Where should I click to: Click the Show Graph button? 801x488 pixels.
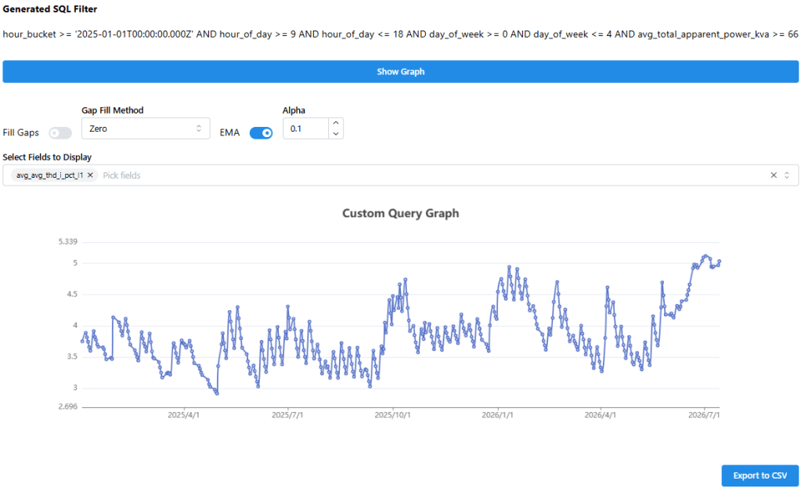(x=401, y=71)
